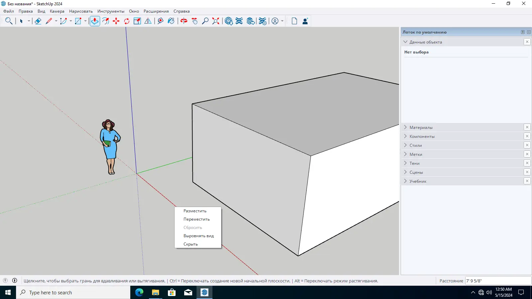
Task: Choose the Rotate tool
Action: [x=127, y=21]
